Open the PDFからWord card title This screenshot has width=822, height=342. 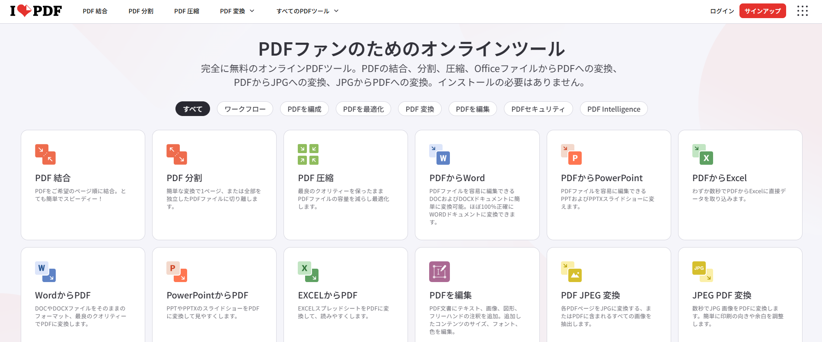click(x=457, y=178)
